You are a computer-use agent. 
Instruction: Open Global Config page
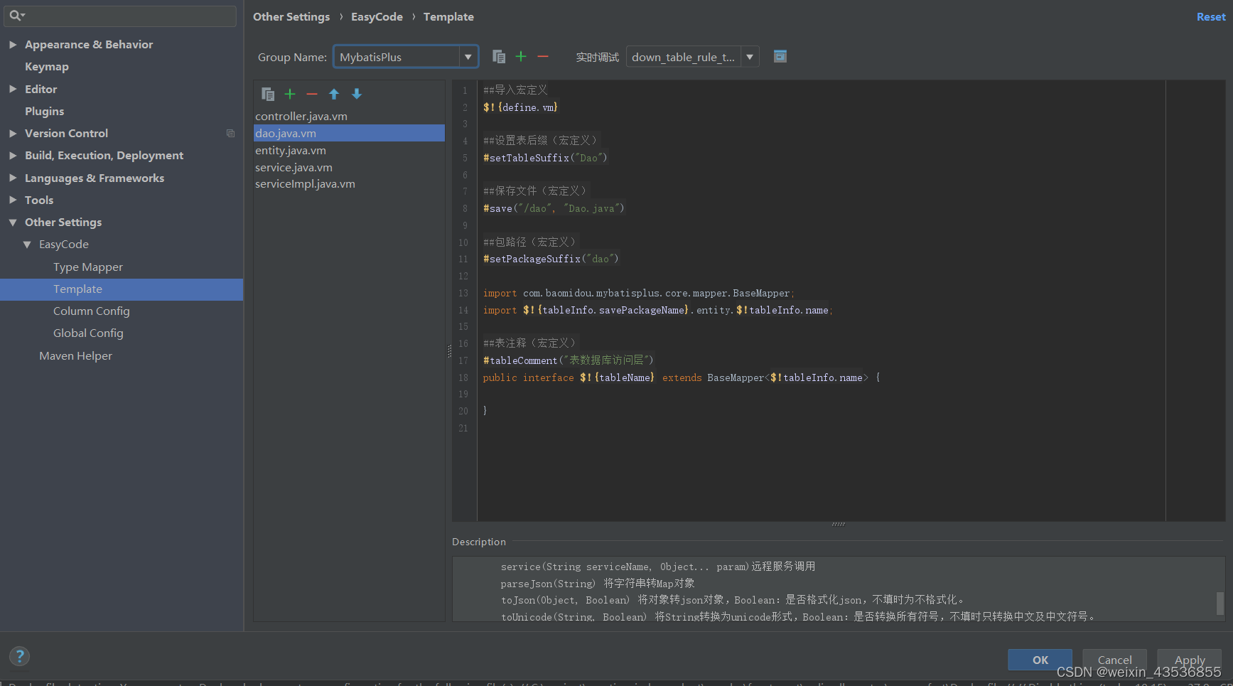coord(88,333)
